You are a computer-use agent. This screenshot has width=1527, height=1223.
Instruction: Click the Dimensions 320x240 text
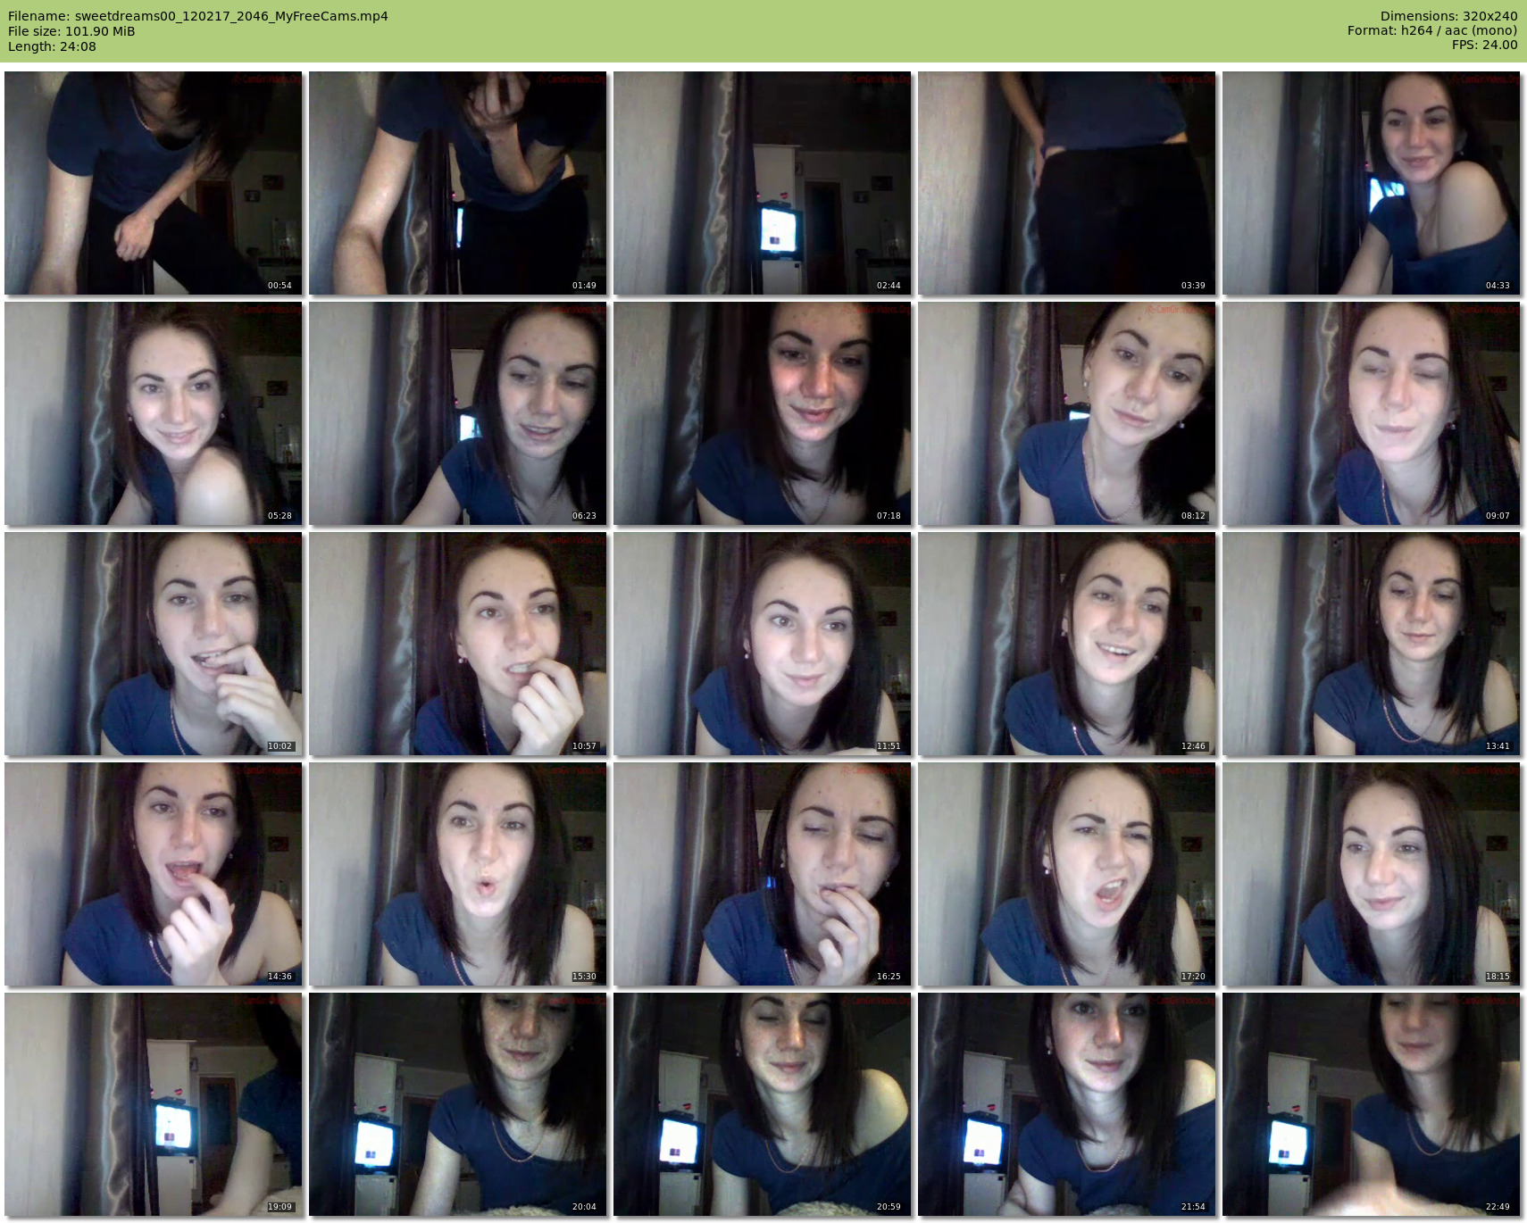1448,16
